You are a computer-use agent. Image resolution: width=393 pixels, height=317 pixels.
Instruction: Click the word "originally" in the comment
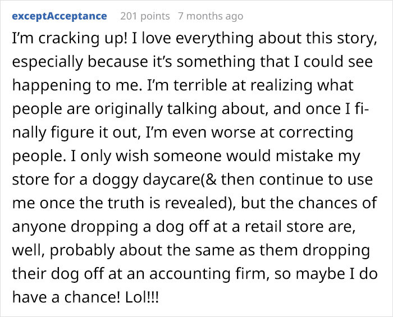tap(129, 109)
